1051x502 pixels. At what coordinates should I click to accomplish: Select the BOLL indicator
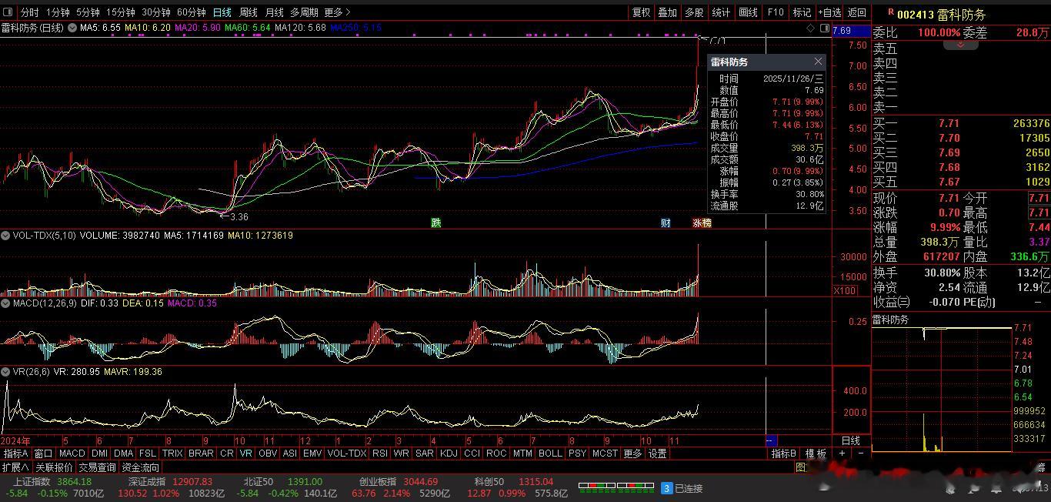pyautogui.click(x=550, y=453)
